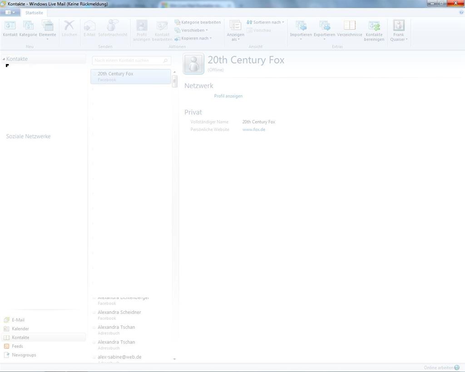Select the Startseite ribbon tab
465x372 pixels.
(x=34, y=13)
